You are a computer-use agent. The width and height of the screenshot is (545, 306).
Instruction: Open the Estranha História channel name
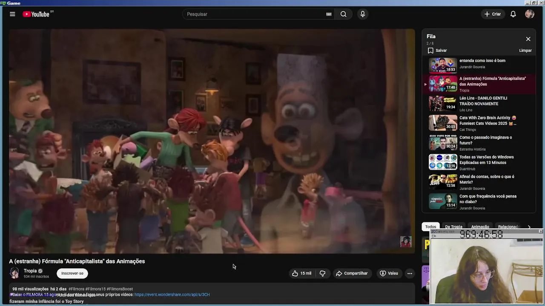pyautogui.click(x=473, y=149)
